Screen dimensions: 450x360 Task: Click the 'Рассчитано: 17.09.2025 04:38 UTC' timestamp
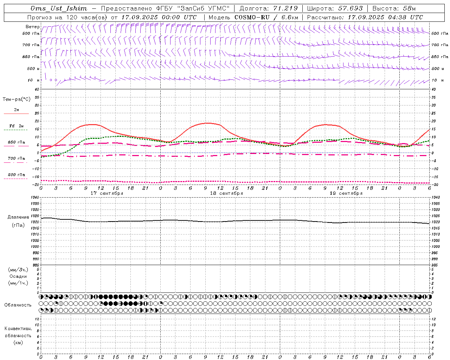[365, 17]
